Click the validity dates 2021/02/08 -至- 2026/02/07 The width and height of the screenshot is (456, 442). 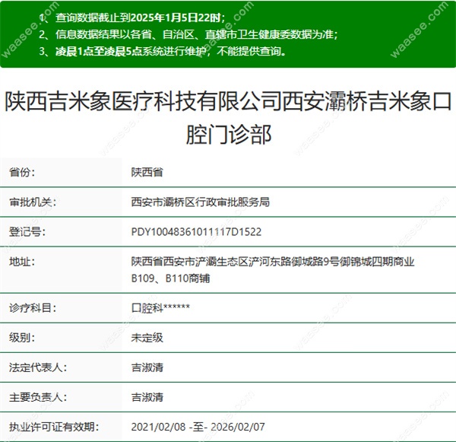[x=198, y=427]
